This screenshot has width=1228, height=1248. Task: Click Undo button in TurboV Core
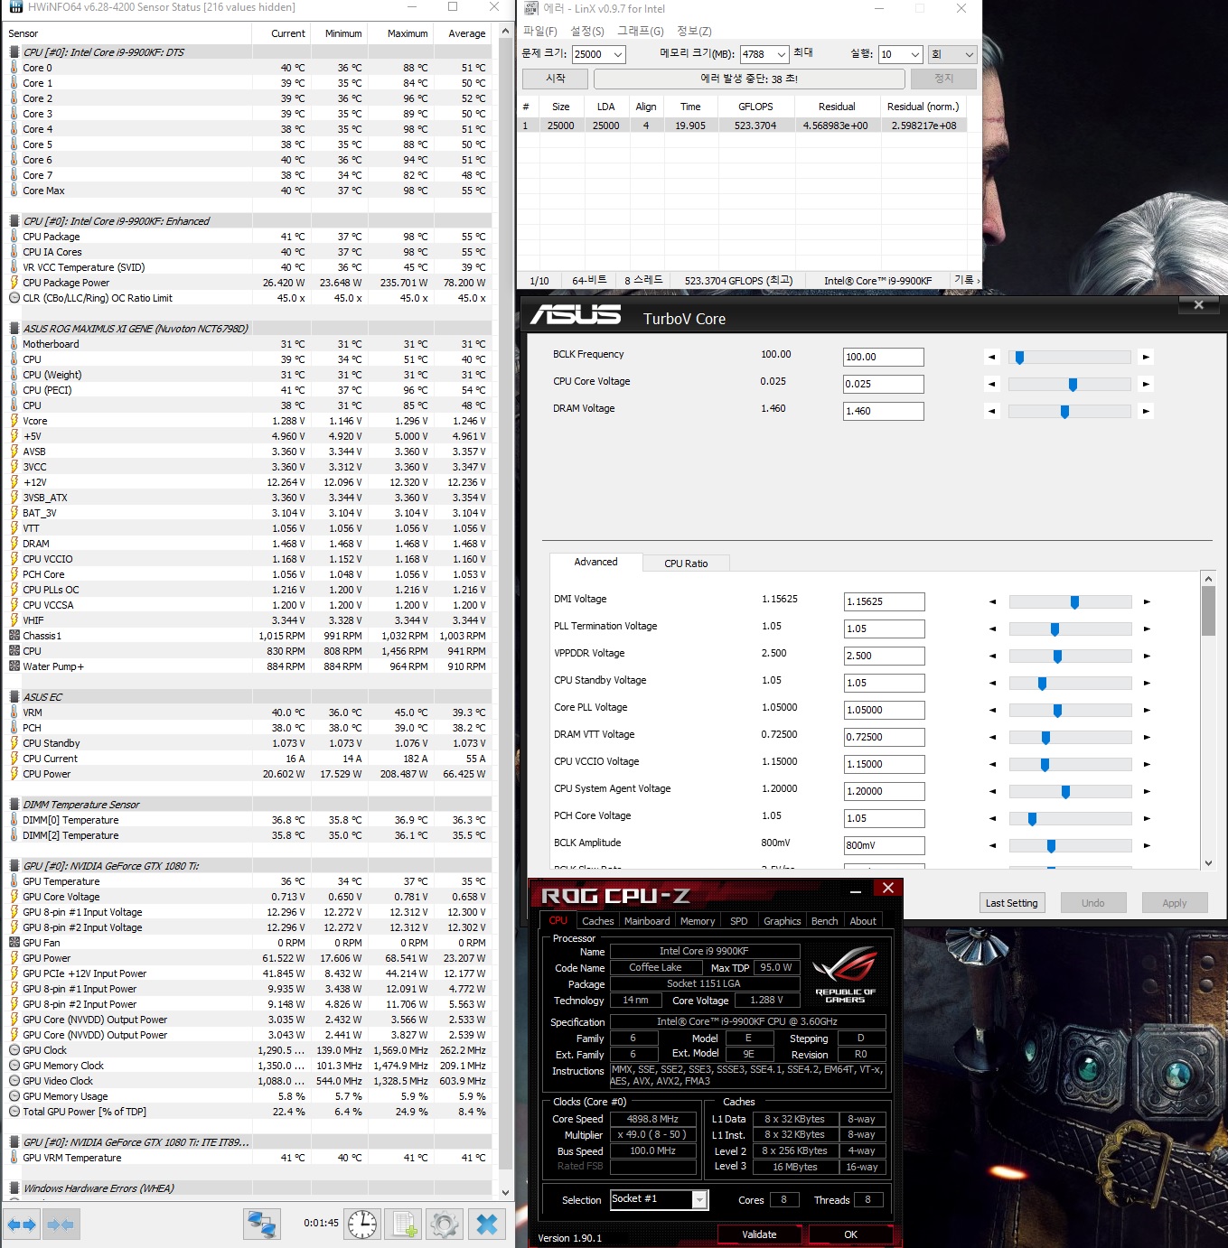coord(1092,903)
